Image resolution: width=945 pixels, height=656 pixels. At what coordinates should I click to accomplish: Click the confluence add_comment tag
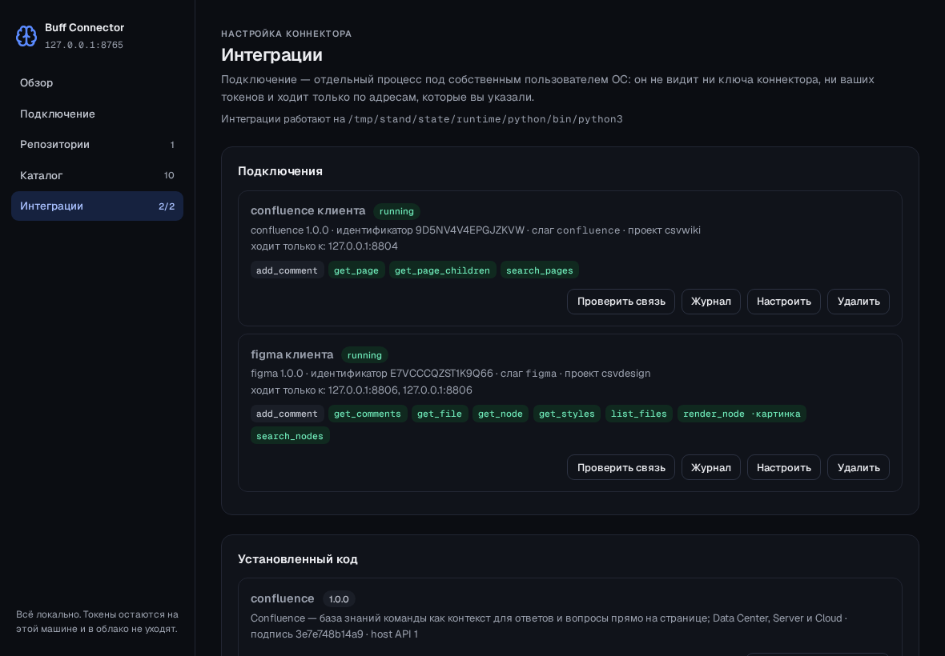[x=287, y=270]
